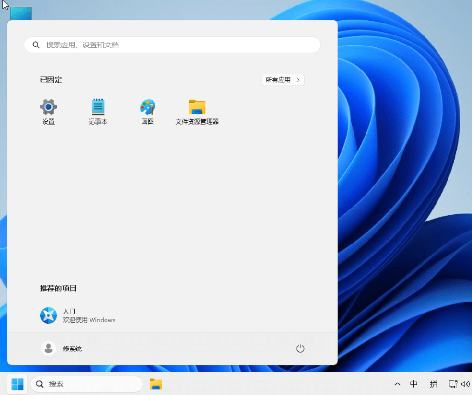Launch 记事本 Notepad from pinned apps

(x=98, y=112)
